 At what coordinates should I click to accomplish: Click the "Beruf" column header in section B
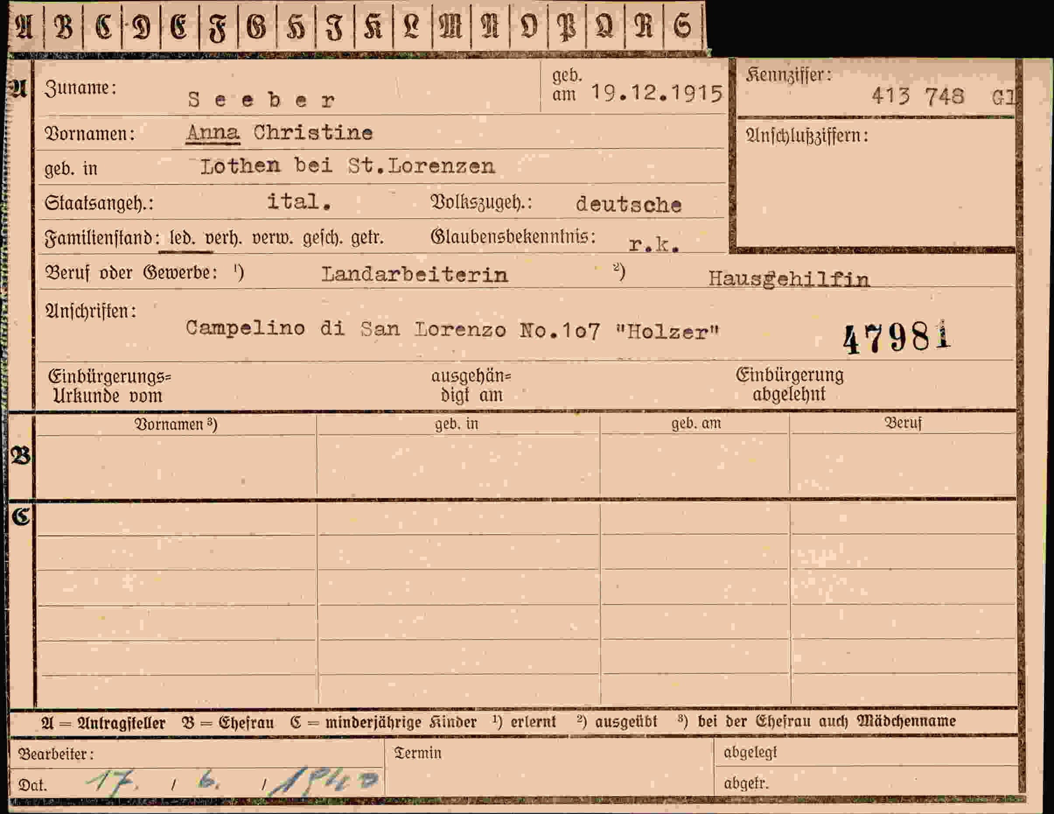(903, 424)
